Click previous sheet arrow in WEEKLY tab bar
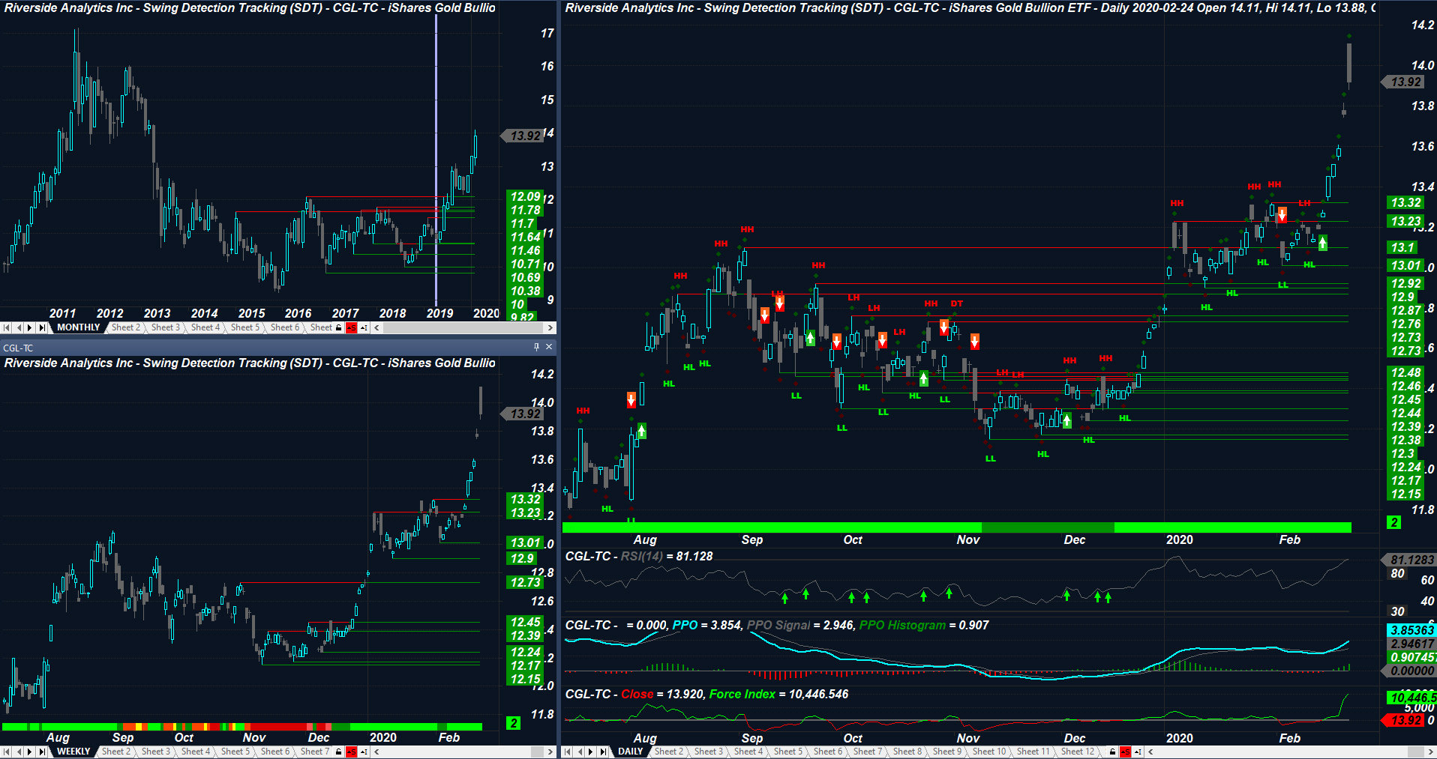Viewport: 1437px width, 759px height. tap(18, 752)
